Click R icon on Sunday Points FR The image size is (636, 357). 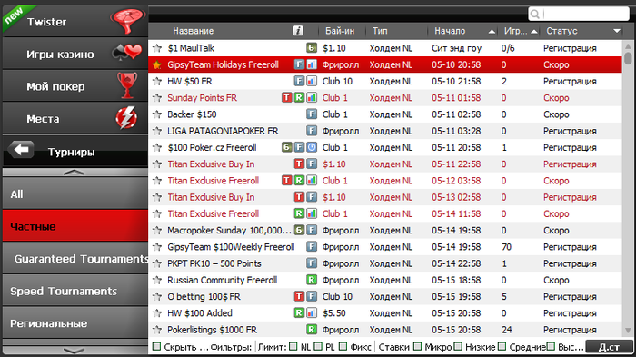[x=299, y=98]
